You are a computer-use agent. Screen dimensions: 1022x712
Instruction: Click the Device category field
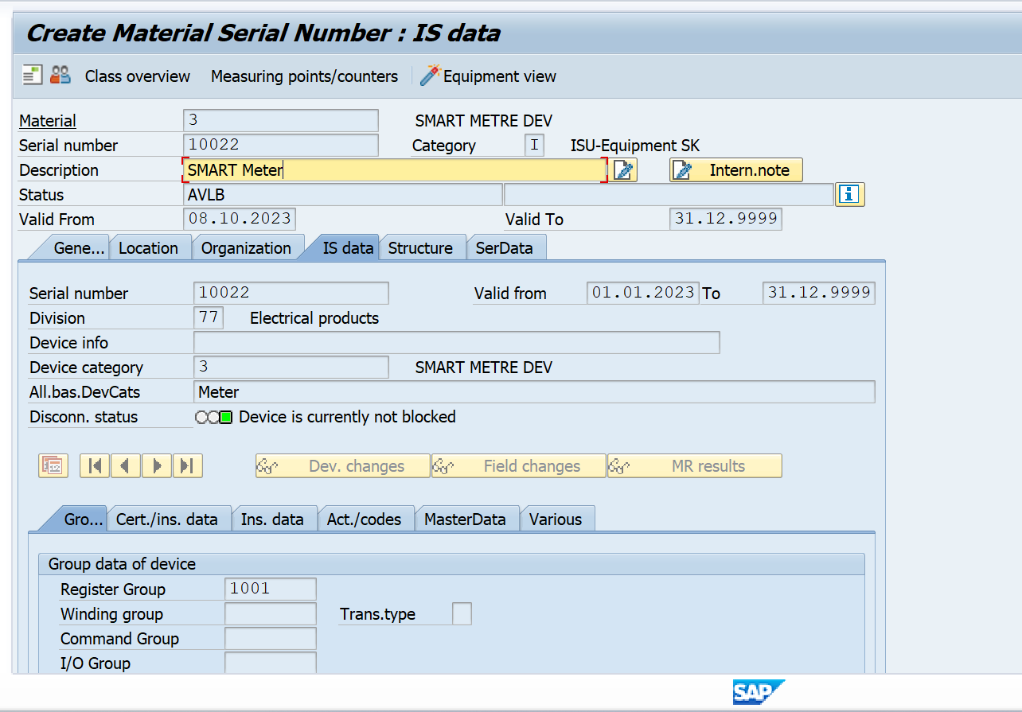pos(291,367)
